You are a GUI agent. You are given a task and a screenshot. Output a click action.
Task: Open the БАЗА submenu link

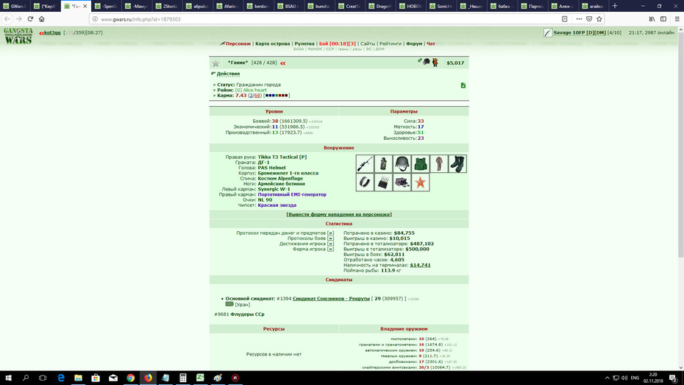click(x=299, y=49)
